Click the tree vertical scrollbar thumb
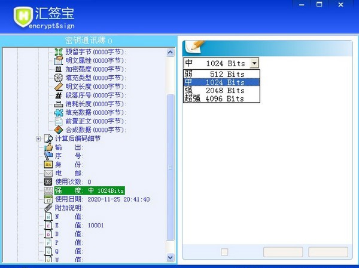359x268 pixels. pyautogui.click(x=170, y=167)
